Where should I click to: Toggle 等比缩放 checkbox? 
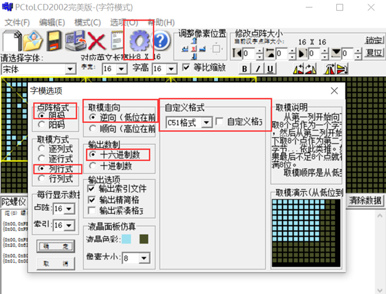(x=186, y=68)
